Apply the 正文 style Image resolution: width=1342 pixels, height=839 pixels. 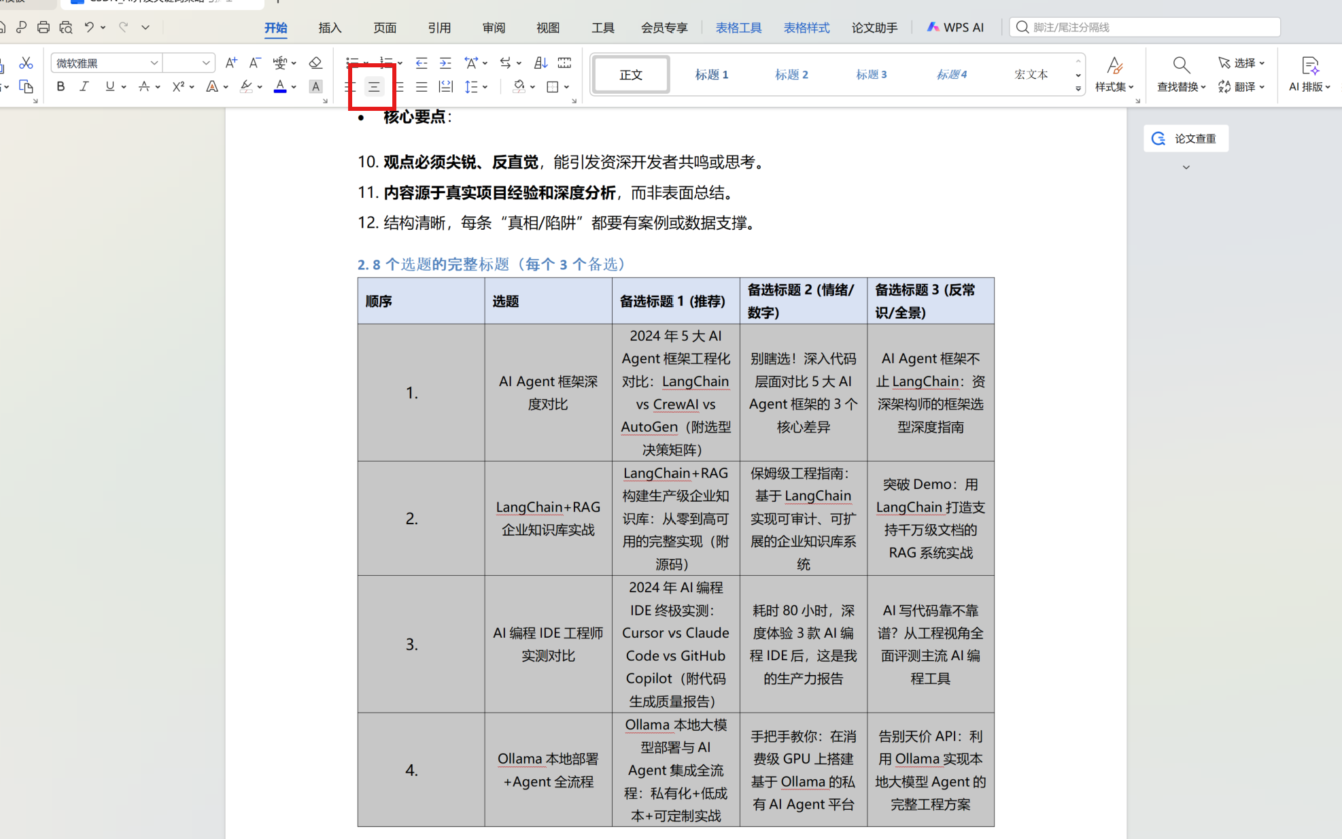[631, 74]
